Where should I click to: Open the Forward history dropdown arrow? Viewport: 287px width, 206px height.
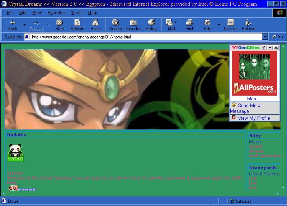pyautogui.click(x=48, y=24)
